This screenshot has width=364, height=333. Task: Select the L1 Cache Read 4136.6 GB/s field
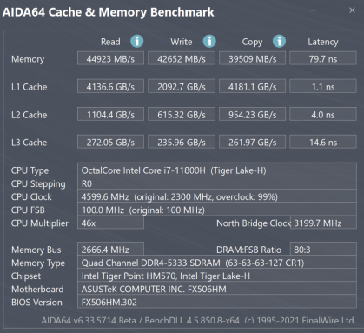110,86
